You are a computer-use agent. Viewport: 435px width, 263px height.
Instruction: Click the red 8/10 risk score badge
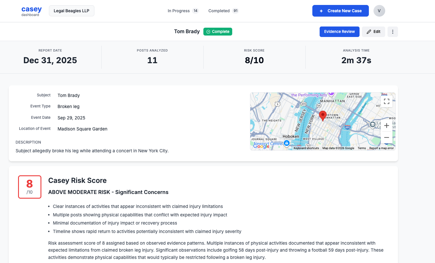coord(29,187)
